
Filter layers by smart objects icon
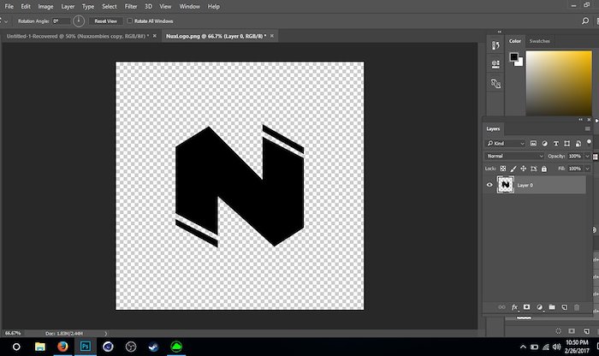[x=578, y=143]
